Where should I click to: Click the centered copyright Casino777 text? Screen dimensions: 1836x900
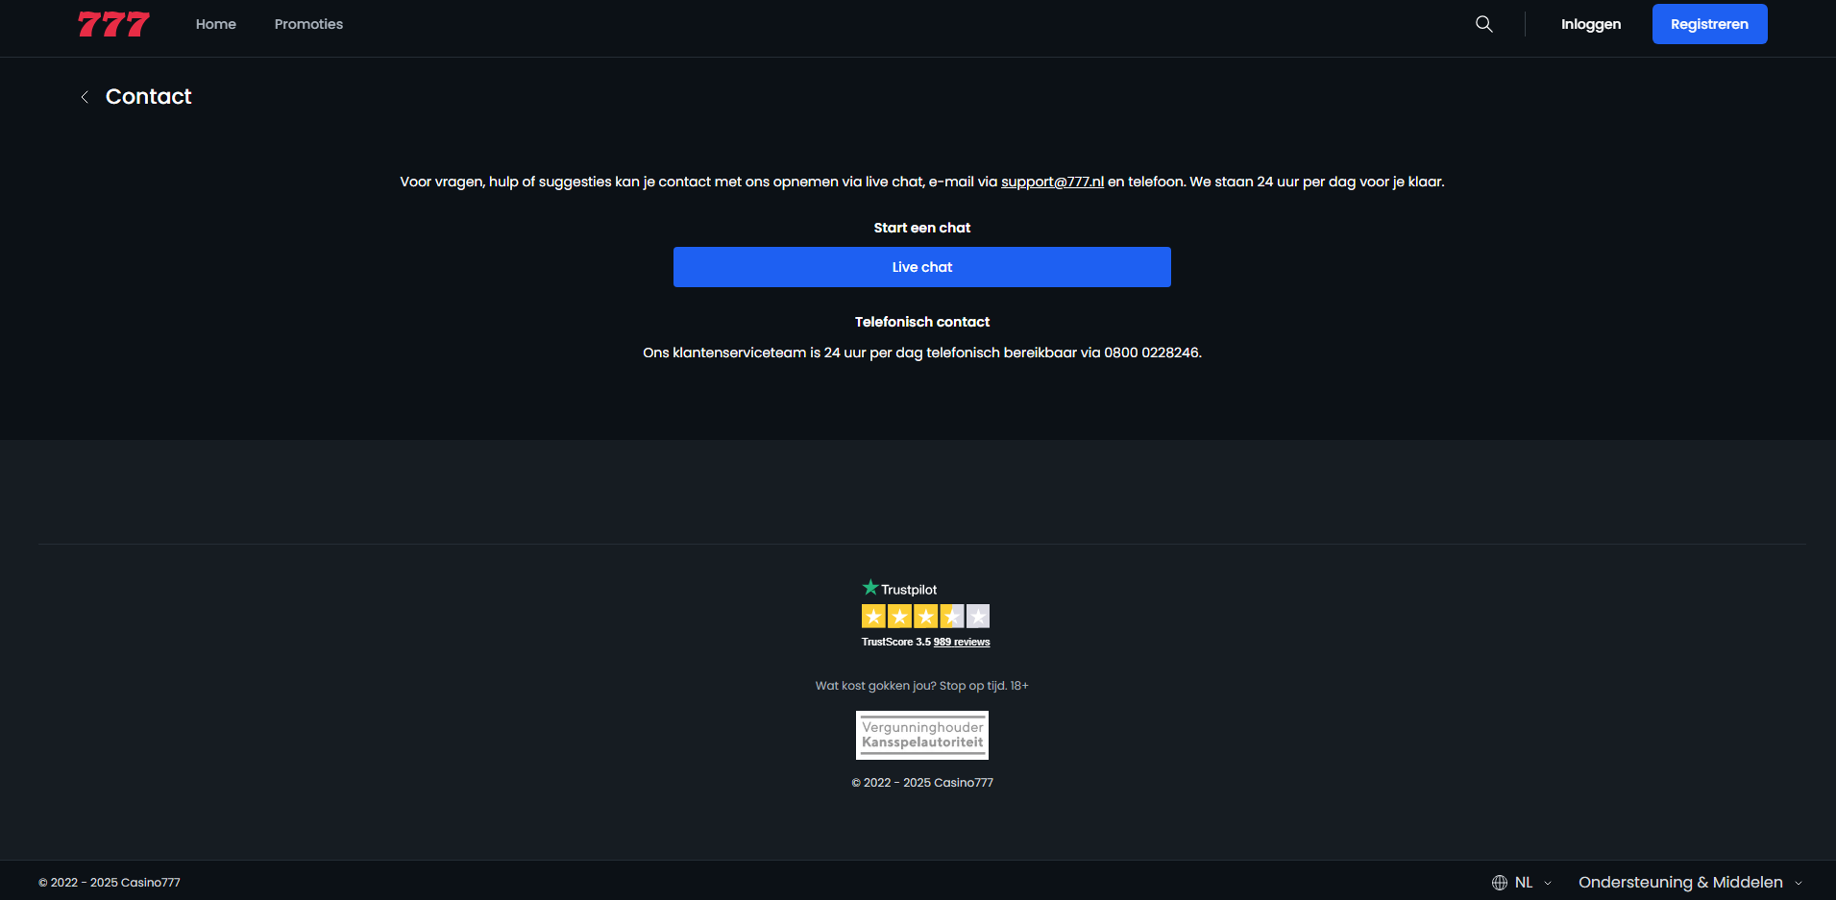pyautogui.click(x=922, y=783)
